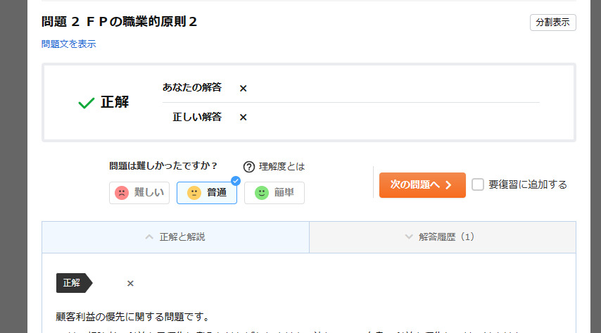This screenshot has width=601, height=333.
Task: Click the × next to black 正解 label
Action: [130, 283]
